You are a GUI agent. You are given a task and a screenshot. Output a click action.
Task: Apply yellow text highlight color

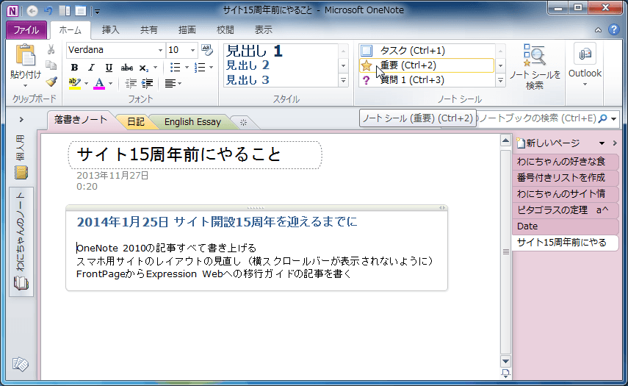(74, 83)
